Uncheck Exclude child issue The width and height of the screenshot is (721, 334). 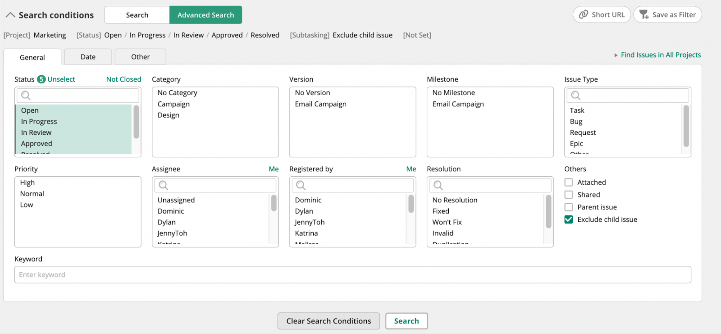pyautogui.click(x=569, y=220)
